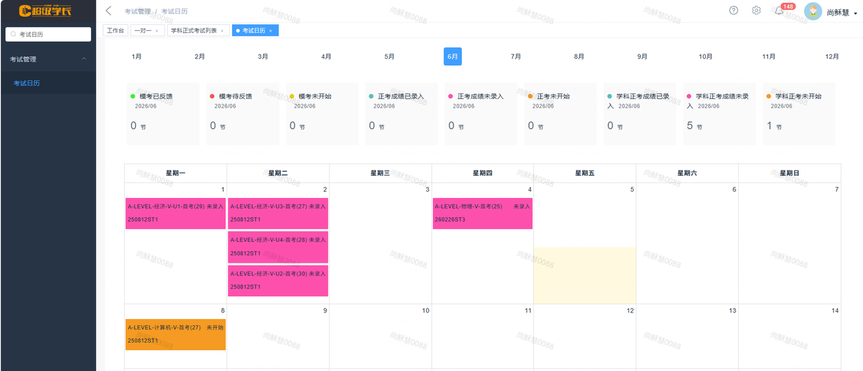Open the A-LEVEL-物理-V-首考(25) exam event
Viewport: 863px width, 371px height.
[483, 213]
